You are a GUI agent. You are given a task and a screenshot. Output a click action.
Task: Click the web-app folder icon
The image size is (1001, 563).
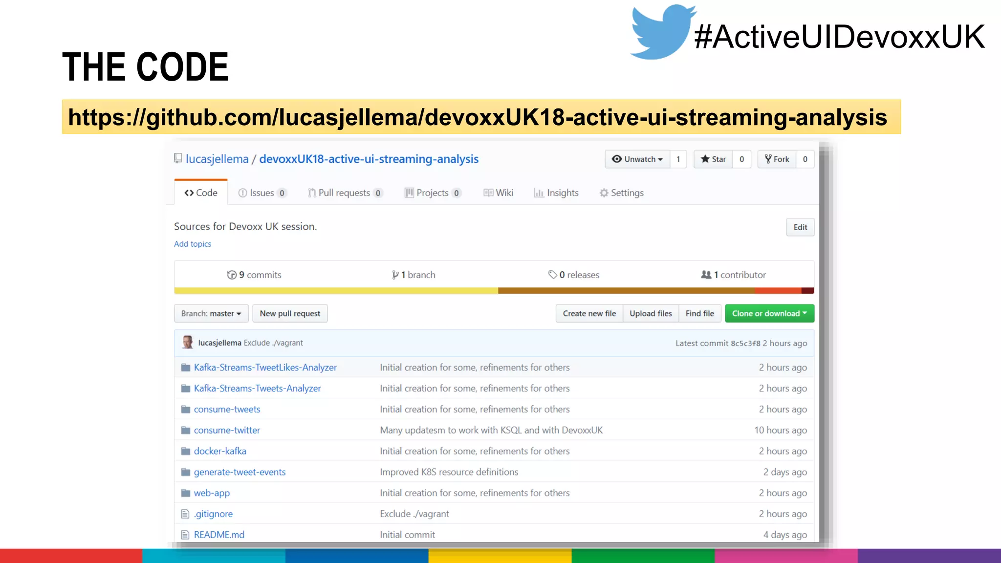click(x=186, y=493)
